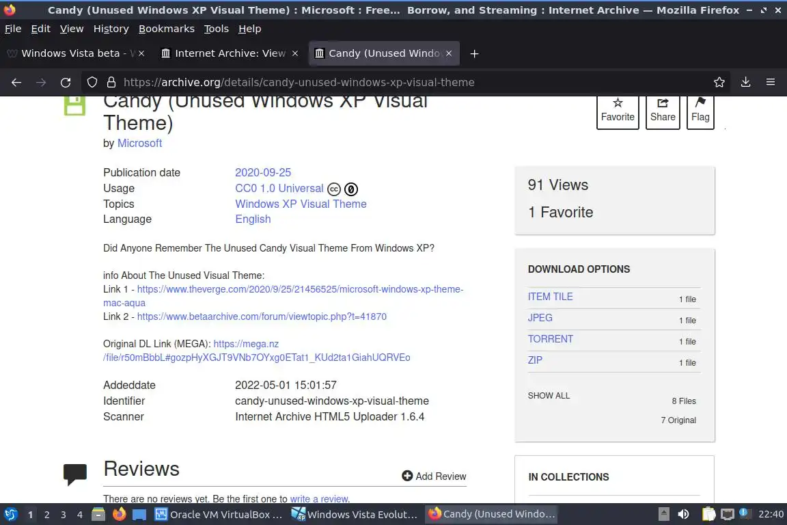Switch to Oracle VM VirtualBox window
Screen dimensions: 787x525
tap(219, 515)
